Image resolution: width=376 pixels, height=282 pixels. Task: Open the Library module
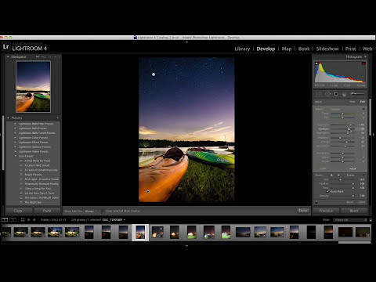coord(242,49)
